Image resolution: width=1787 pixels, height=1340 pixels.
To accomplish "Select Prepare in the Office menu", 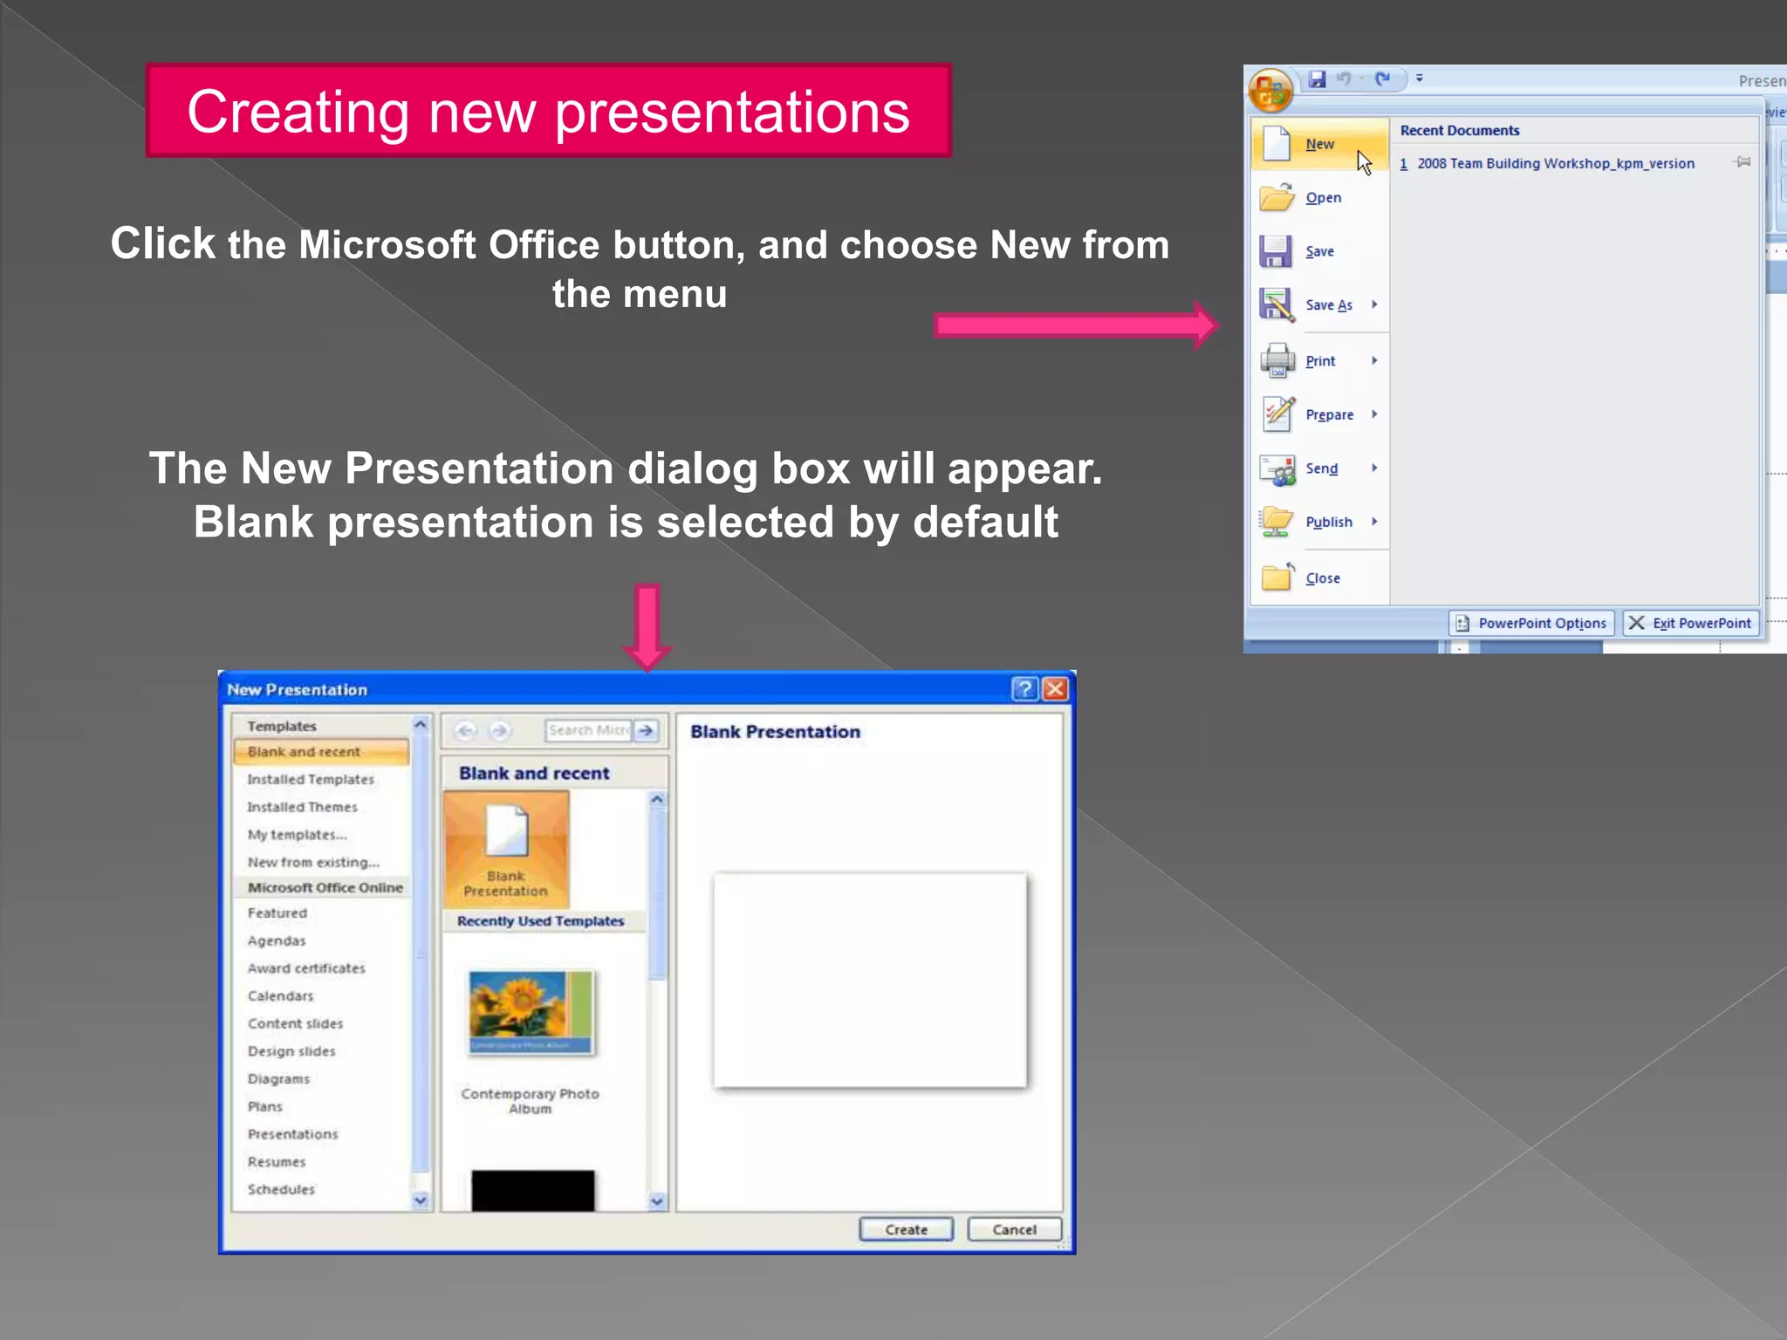I will click(1319, 414).
